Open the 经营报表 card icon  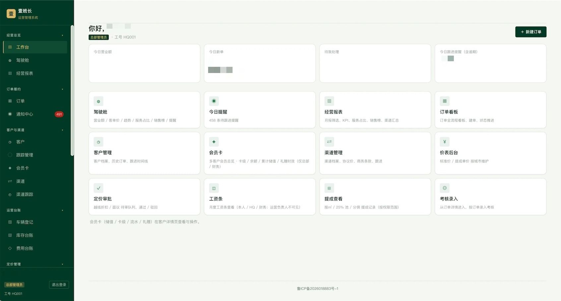(x=329, y=101)
